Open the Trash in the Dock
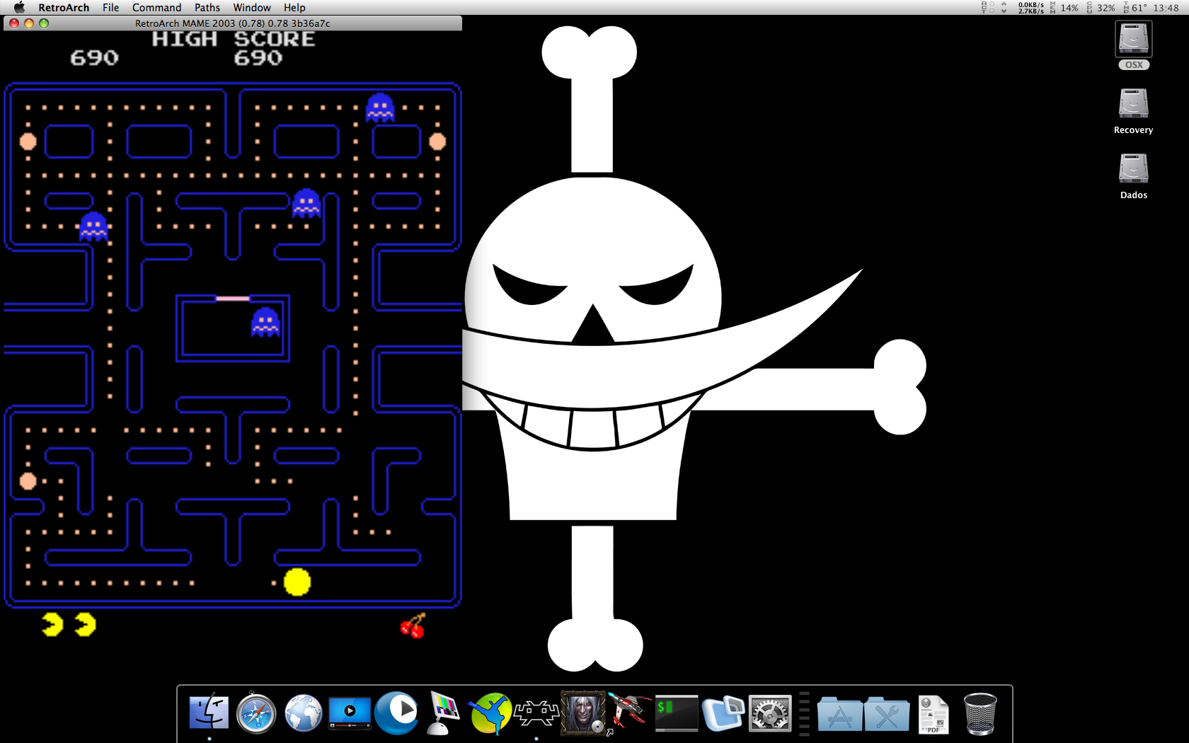The width and height of the screenshot is (1189, 743). 980,713
